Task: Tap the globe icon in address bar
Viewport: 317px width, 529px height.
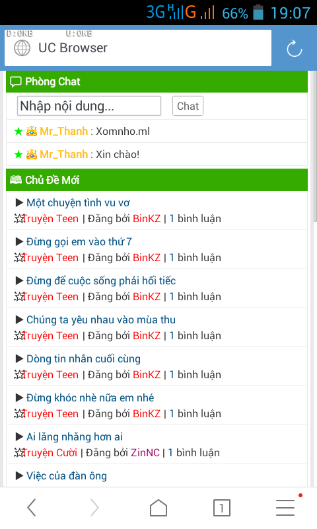Action: point(22,48)
